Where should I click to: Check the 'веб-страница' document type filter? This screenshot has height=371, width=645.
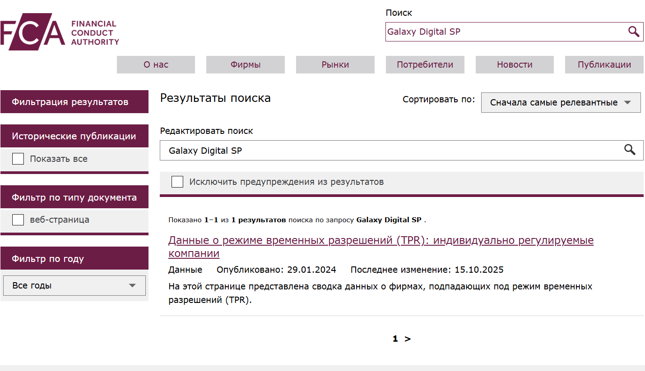(18, 220)
